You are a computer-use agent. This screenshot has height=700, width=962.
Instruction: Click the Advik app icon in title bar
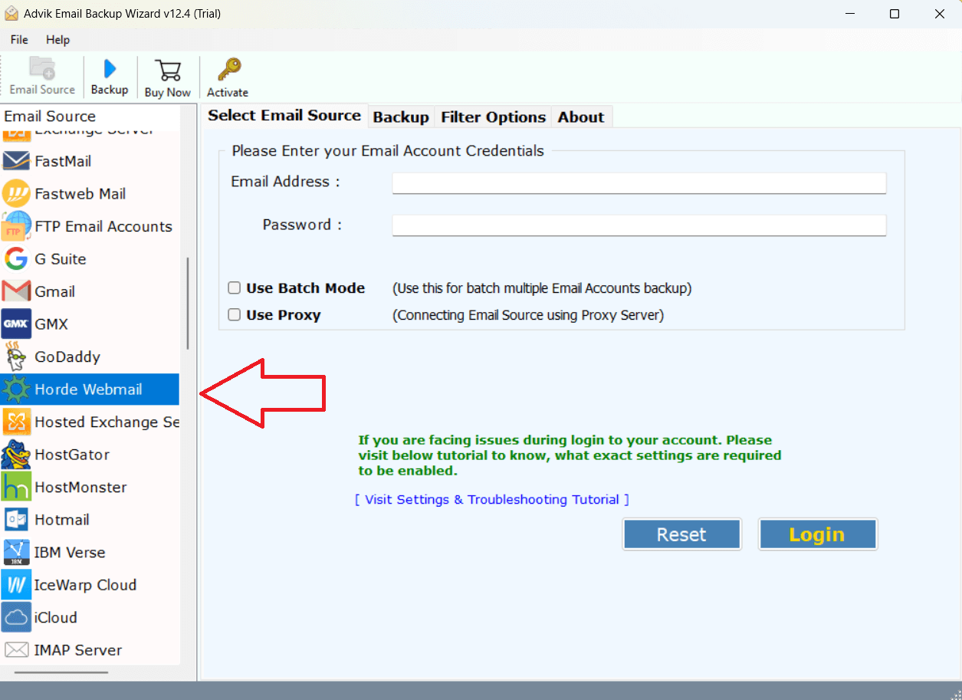pos(11,14)
